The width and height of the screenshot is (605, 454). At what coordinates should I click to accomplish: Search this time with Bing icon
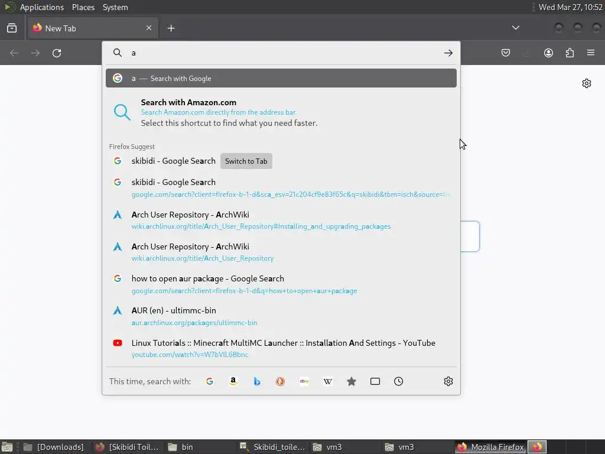256,381
